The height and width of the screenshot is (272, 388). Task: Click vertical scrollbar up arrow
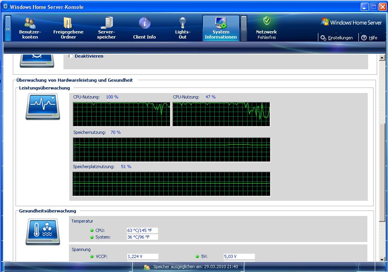coord(382,58)
